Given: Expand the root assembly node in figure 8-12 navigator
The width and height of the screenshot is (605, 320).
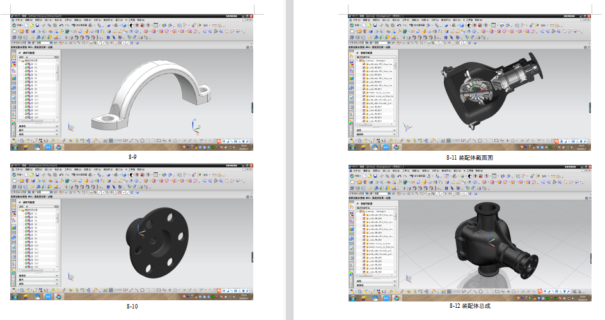Looking at the screenshot, I should click(x=358, y=210).
